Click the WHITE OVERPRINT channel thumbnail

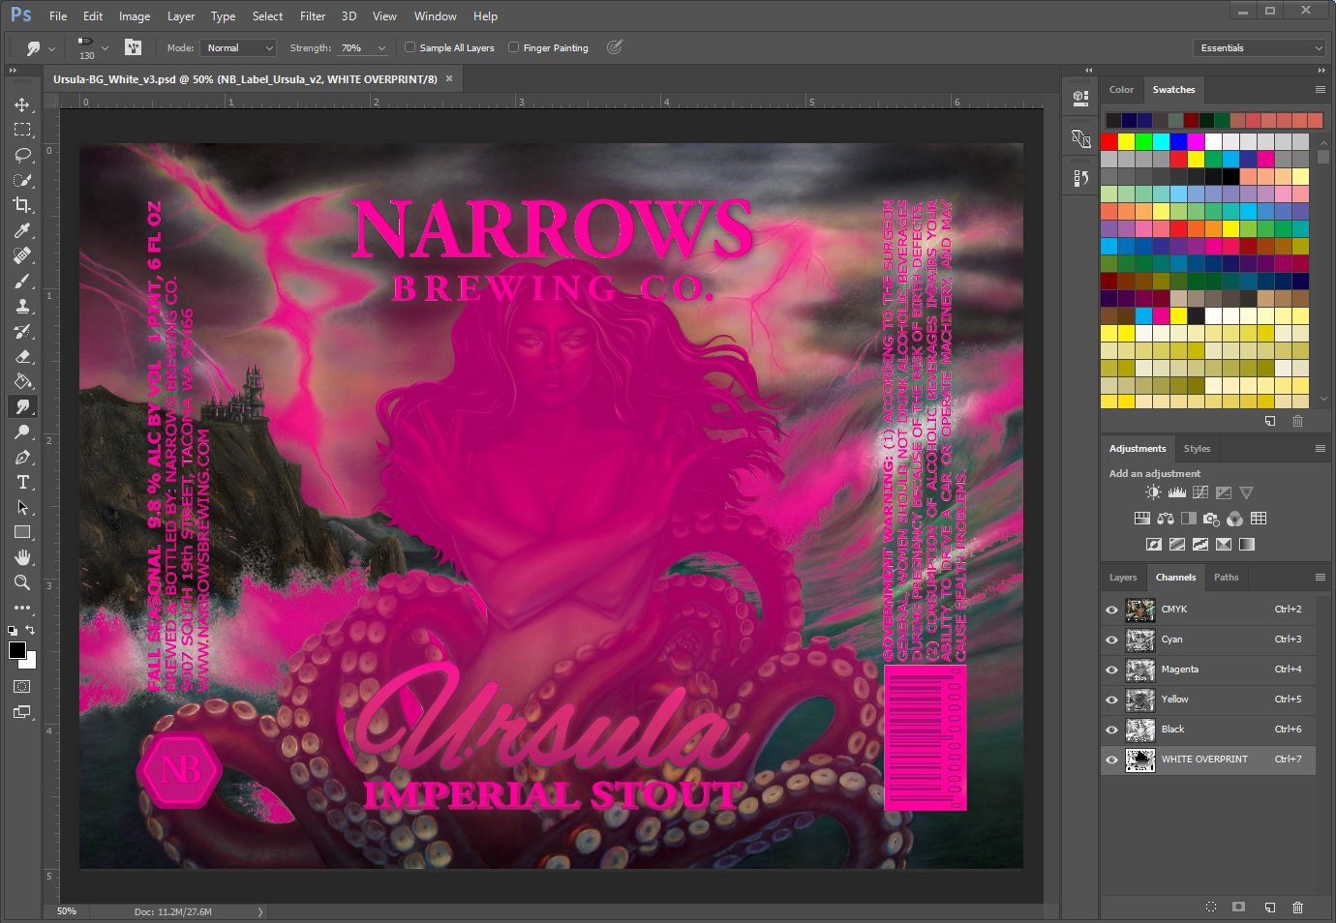tap(1140, 759)
